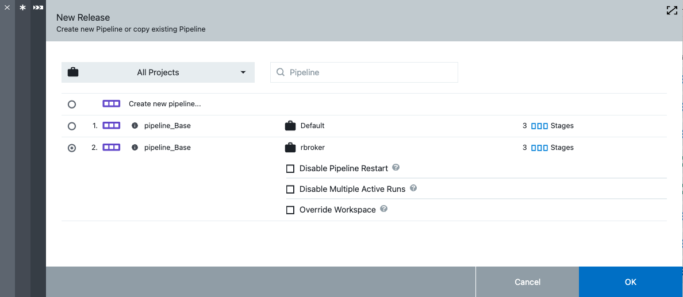
Task: Click info icon beside Default project pipeline_Base
Action: (135, 126)
